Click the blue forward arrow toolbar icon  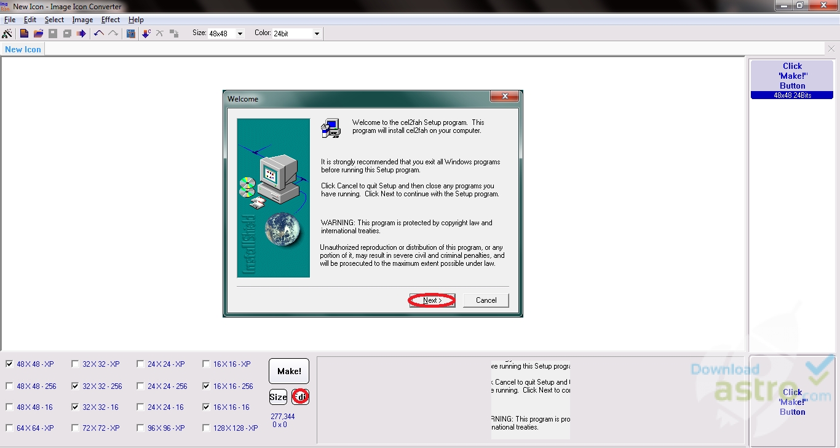(81, 33)
